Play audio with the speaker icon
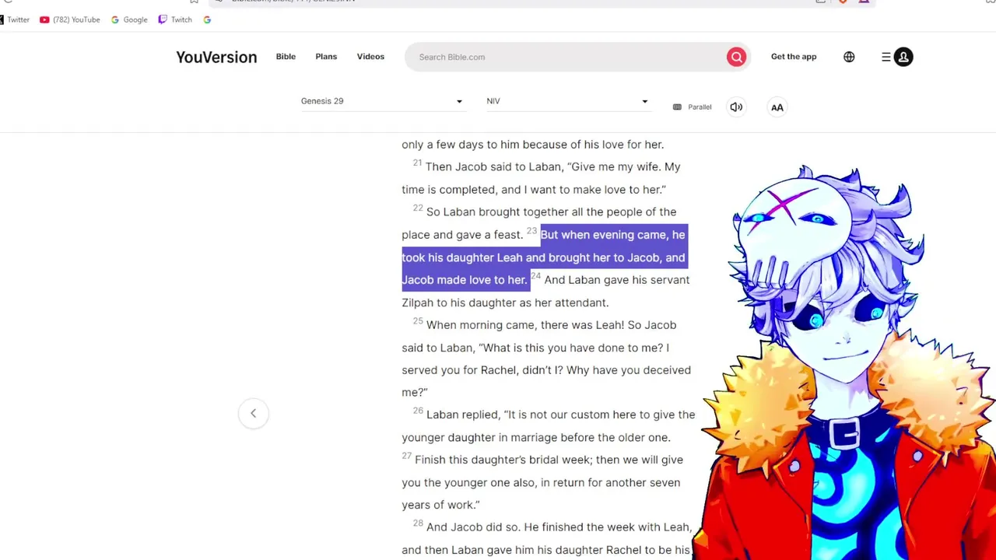This screenshot has height=560, width=996. (736, 107)
